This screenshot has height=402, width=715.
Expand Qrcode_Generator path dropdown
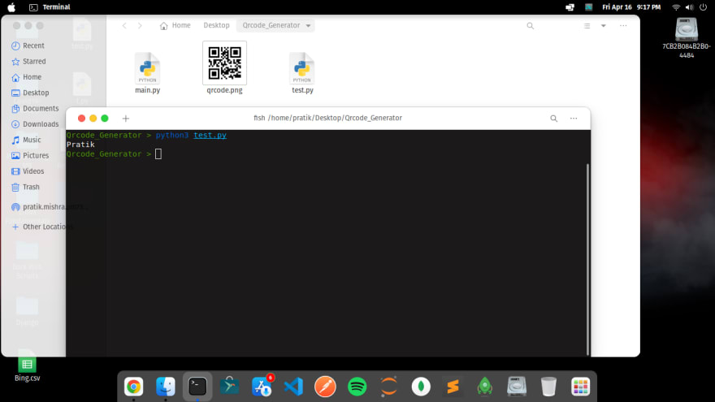[x=308, y=25]
